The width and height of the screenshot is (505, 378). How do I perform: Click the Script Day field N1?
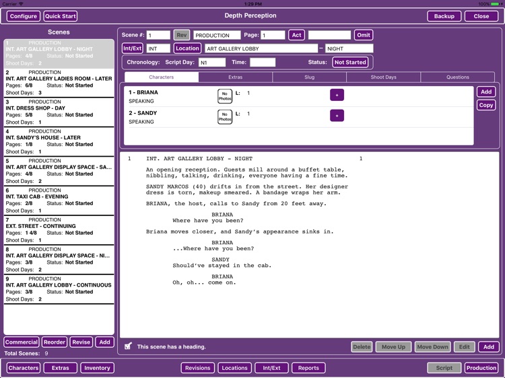pyautogui.click(x=212, y=63)
